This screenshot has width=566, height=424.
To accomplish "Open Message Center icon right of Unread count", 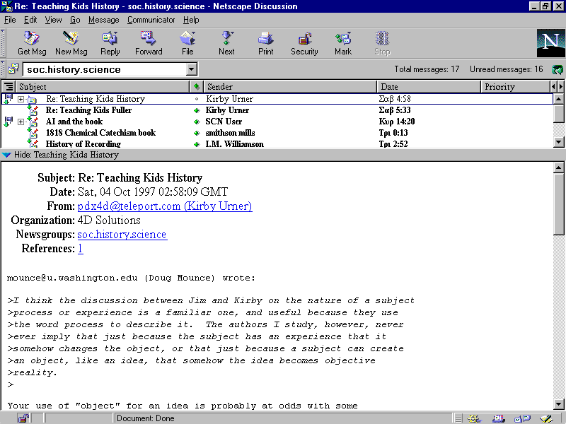I will (x=557, y=69).
